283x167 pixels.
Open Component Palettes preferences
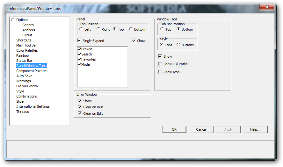[x=32, y=71]
